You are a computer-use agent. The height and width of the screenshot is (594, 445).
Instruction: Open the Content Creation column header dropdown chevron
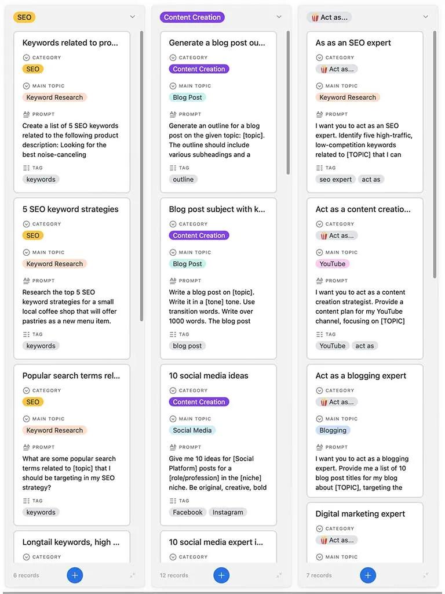point(279,17)
